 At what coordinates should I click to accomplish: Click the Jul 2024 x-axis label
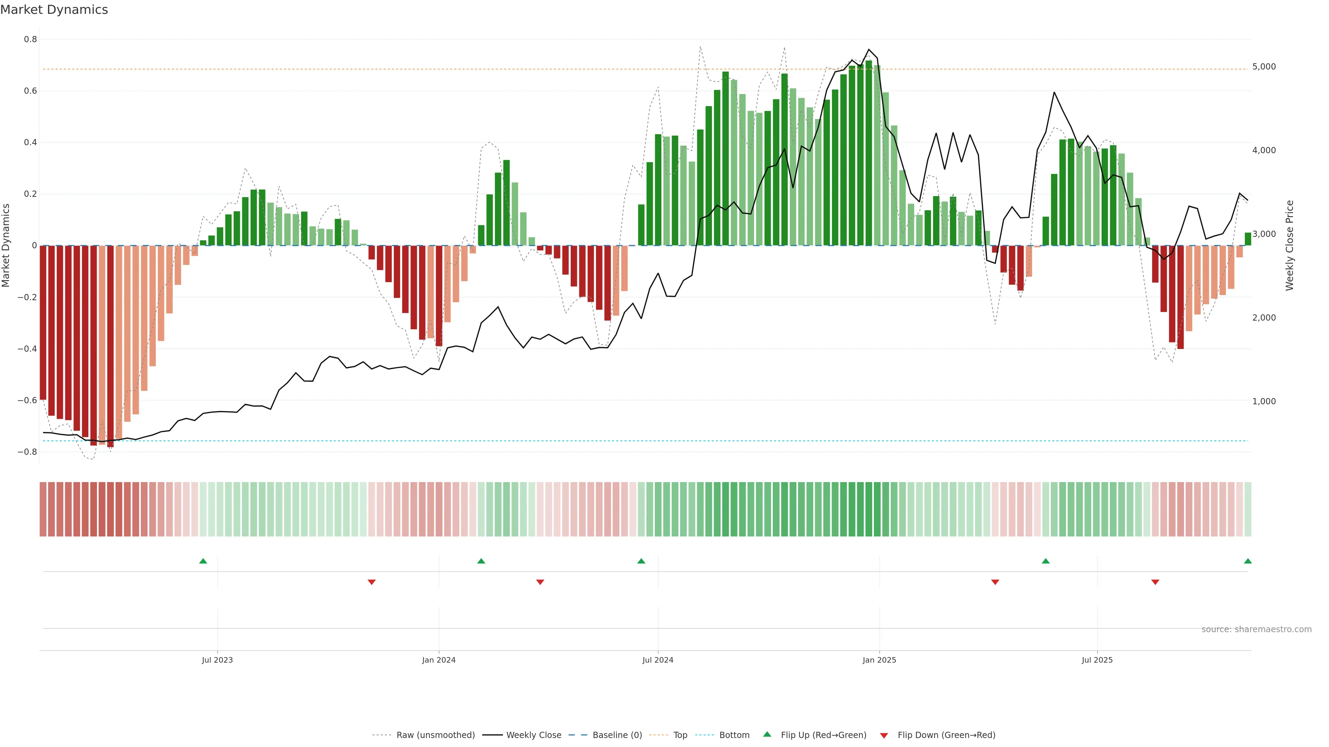click(658, 660)
